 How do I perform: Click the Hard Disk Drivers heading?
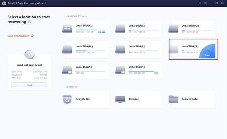[x=76, y=16]
